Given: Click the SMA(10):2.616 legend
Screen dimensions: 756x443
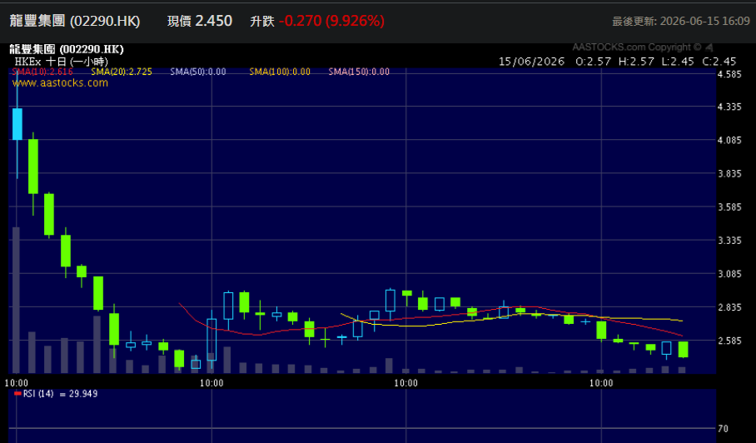Looking at the screenshot, I should click(x=42, y=72).
